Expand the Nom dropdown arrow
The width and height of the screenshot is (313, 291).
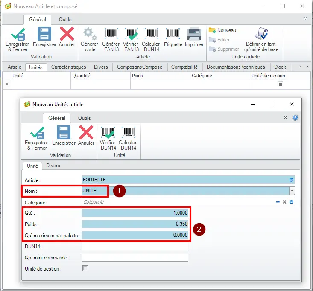pos(292,191)
